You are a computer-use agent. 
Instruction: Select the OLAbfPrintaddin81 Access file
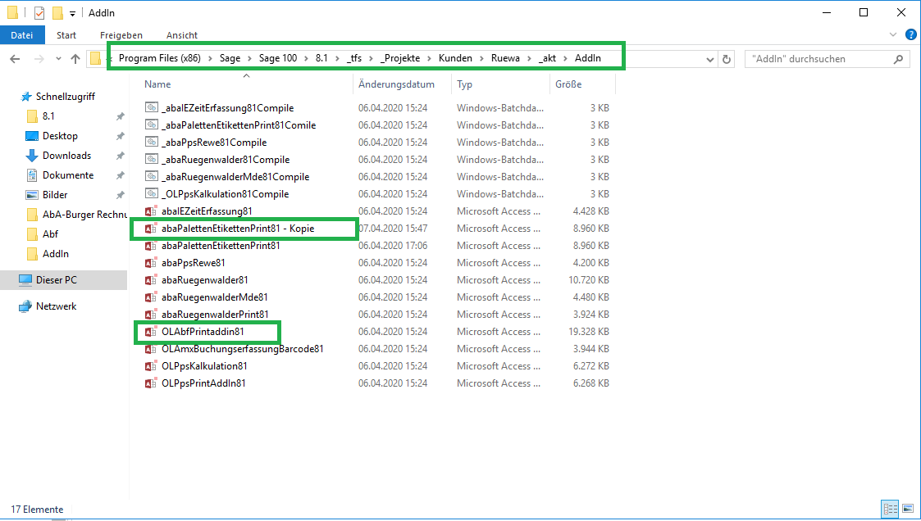tap(203, 332)
